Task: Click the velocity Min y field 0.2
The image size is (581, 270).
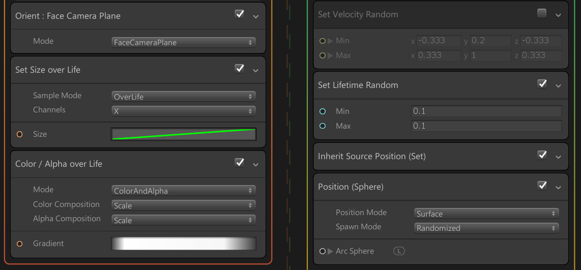Action: tap(490, 41)
